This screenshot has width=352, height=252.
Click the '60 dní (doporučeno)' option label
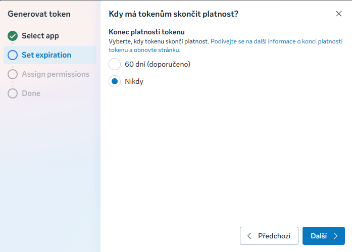coord(157,64)
